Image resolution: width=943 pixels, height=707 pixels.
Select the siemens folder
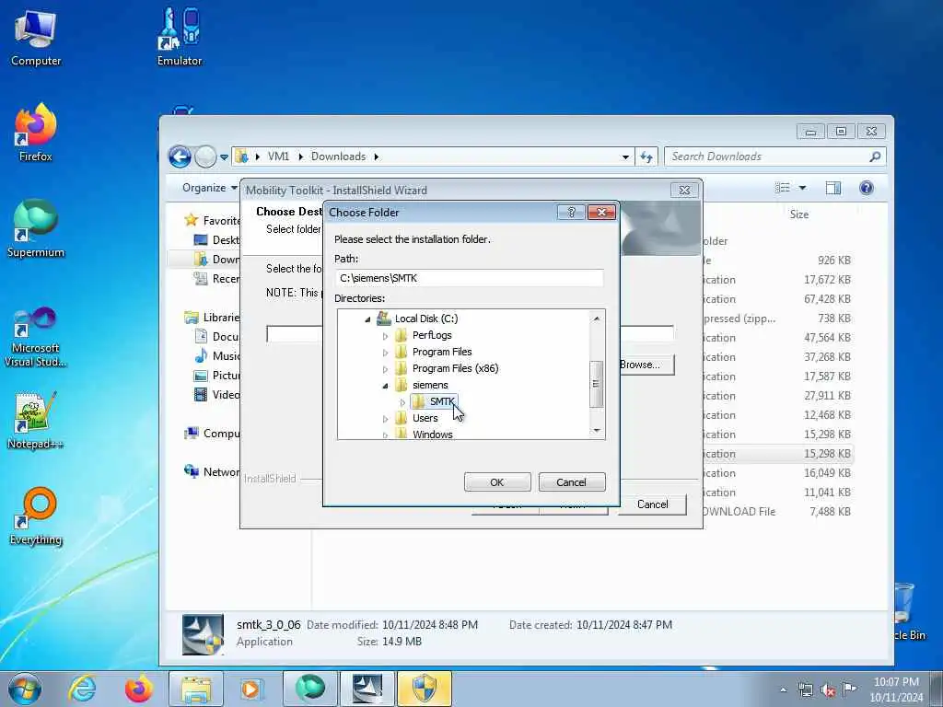click(x=430, y=385)
